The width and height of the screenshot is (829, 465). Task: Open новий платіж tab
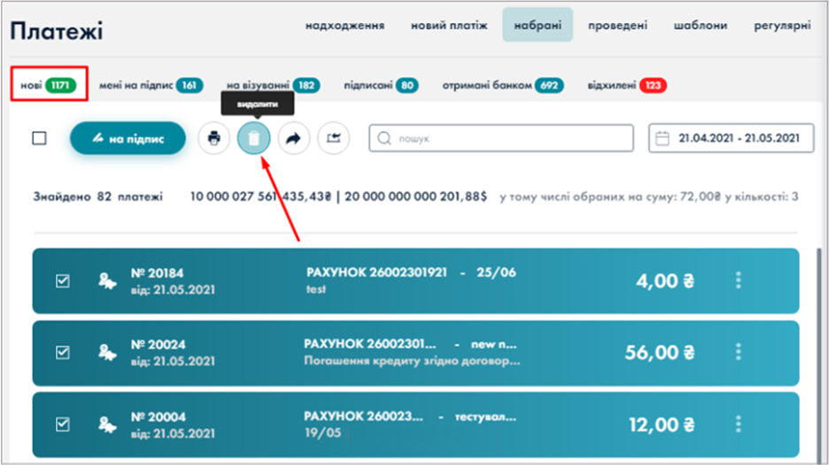449,26
